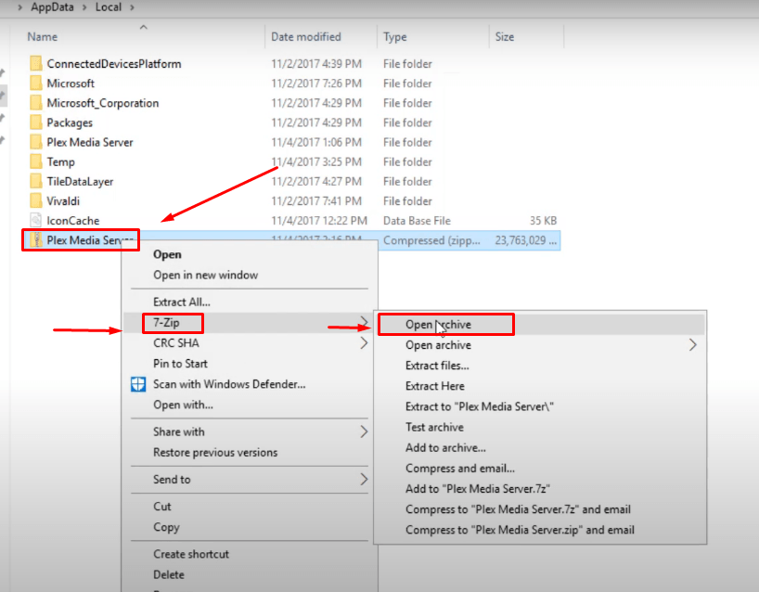Choose Copy from the context menu
The image size is (759, 592).
point(166,527)
